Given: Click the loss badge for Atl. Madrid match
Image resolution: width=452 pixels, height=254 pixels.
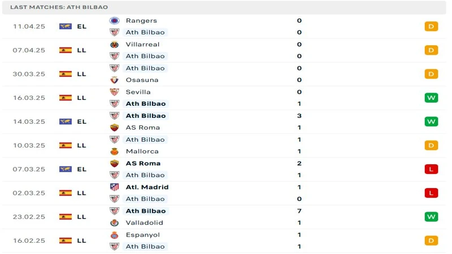Looking at the screenshot, I should click(x=431, y=193).
